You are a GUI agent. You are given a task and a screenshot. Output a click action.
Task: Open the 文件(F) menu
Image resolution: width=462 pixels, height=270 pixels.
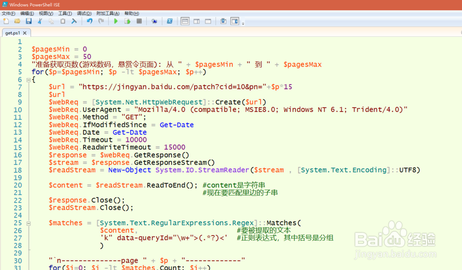click(8, 13)
